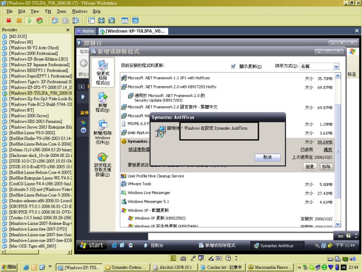Screen dimensions: 362x272
Task: Click the microphone icon on the language bar
Action: tap(193, 258)
